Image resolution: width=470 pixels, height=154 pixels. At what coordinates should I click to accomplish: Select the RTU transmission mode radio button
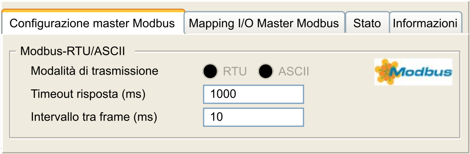click(x=210, y=72)
